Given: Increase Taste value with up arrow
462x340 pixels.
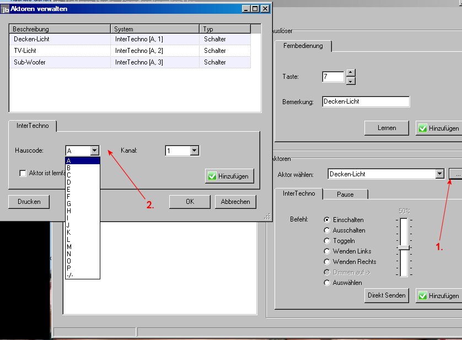Looking at the screenshot, I should coord(351,72).
